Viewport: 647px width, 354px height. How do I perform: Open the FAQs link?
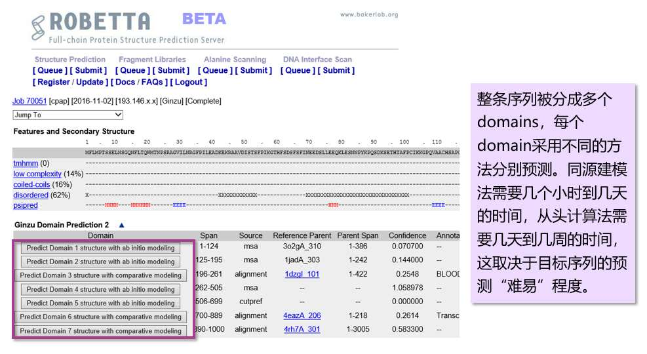pyautogui.click(x=152, y=82)
